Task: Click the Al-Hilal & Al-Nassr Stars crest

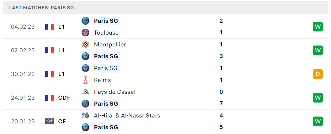Action: click(x=85, y=115)
